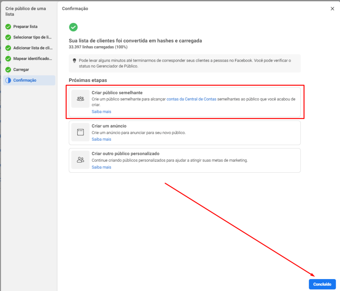
Task: Open Saiba mais under Criar um anúncio
Action: point(101,139)
